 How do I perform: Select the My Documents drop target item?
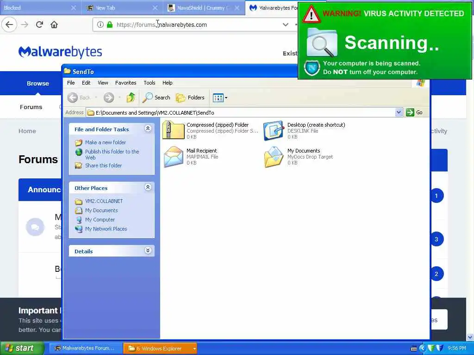coord(299,156)
